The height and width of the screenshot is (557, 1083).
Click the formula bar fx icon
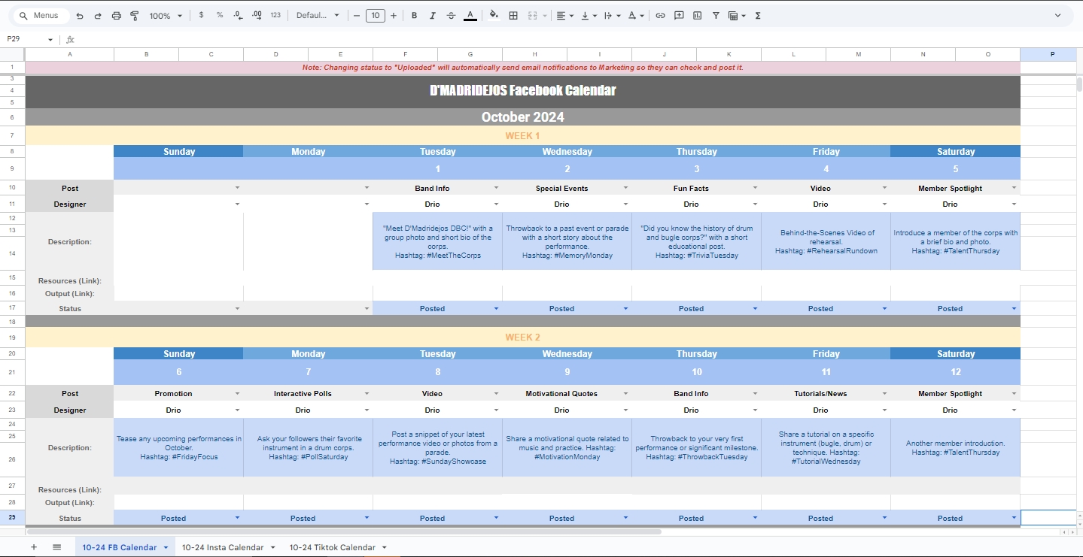click(70, 40)
